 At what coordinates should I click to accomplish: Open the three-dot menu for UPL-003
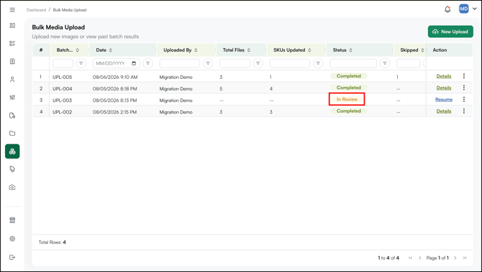tap(464, 99)
